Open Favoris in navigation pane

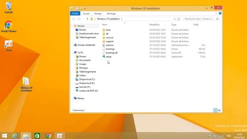(81, 26)
